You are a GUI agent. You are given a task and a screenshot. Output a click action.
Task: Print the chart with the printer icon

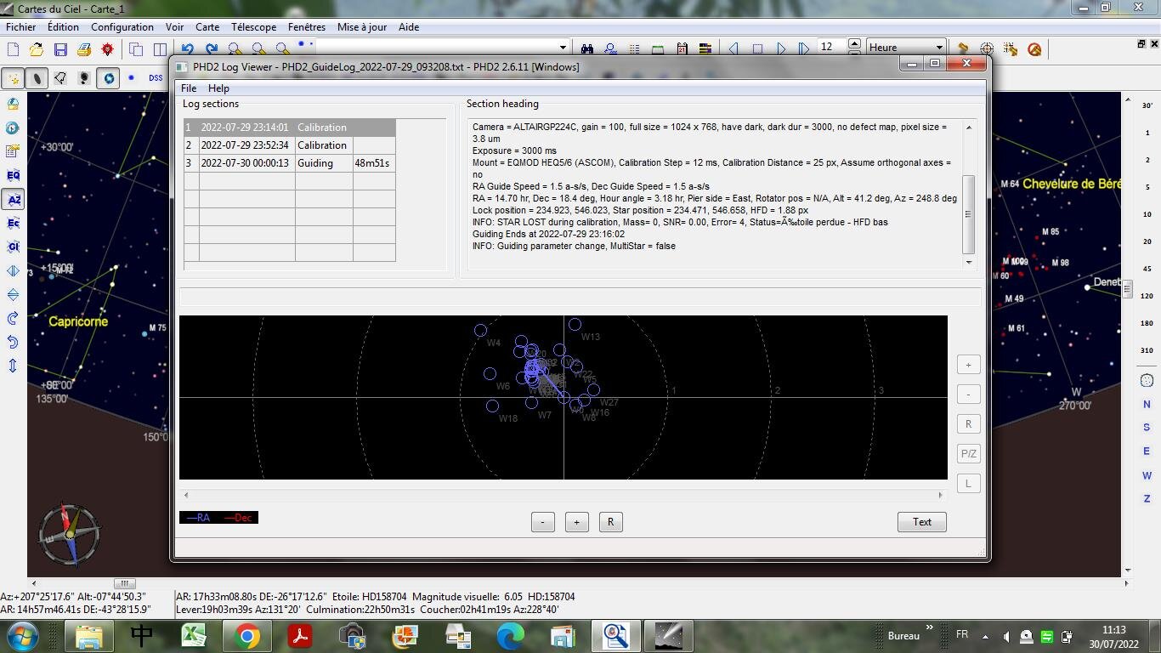click(84, 49)
